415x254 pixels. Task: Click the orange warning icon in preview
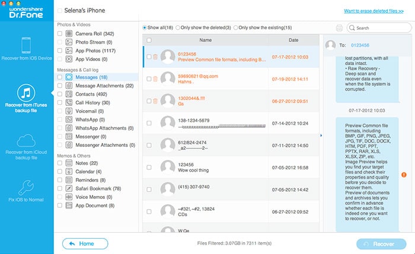coord(404,175)
